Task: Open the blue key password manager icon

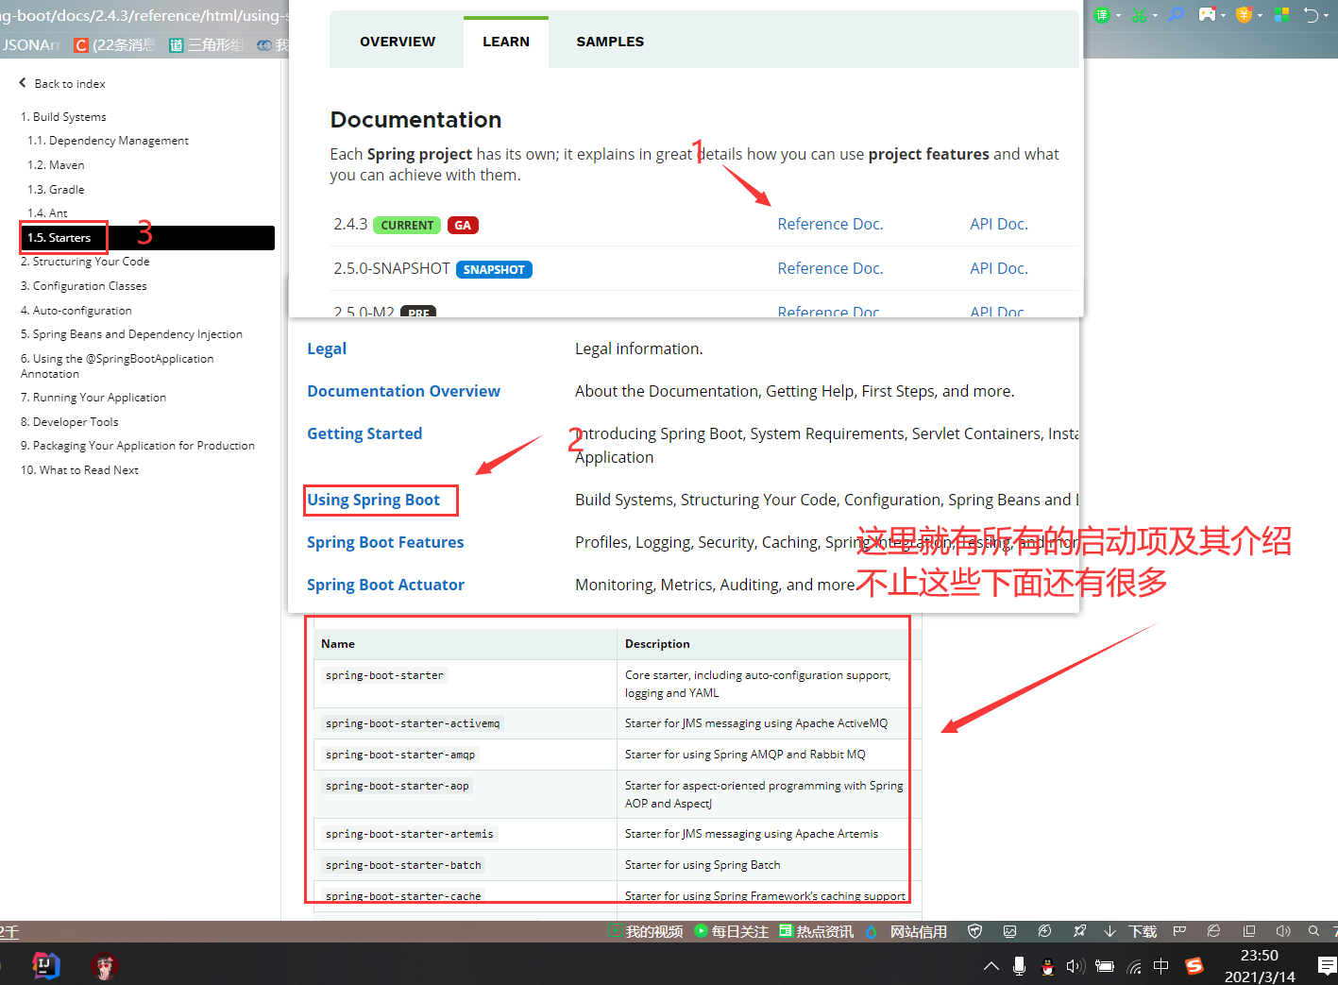Action: tap(1176, 14)
